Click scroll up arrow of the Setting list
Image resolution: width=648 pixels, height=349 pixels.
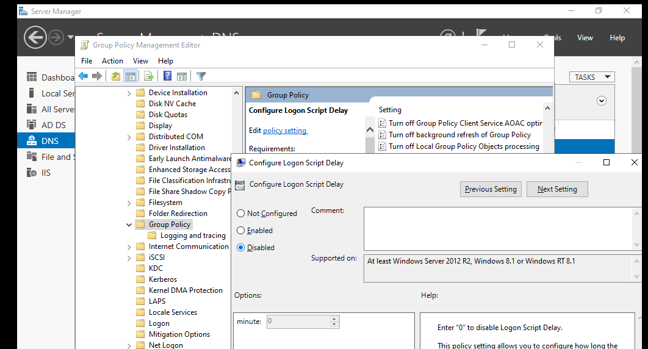point(547,108)
